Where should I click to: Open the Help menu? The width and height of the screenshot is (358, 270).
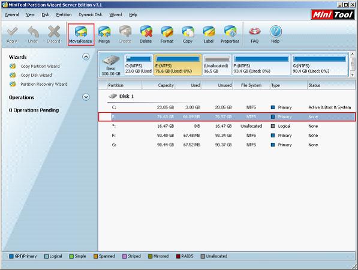click(133, 14)
